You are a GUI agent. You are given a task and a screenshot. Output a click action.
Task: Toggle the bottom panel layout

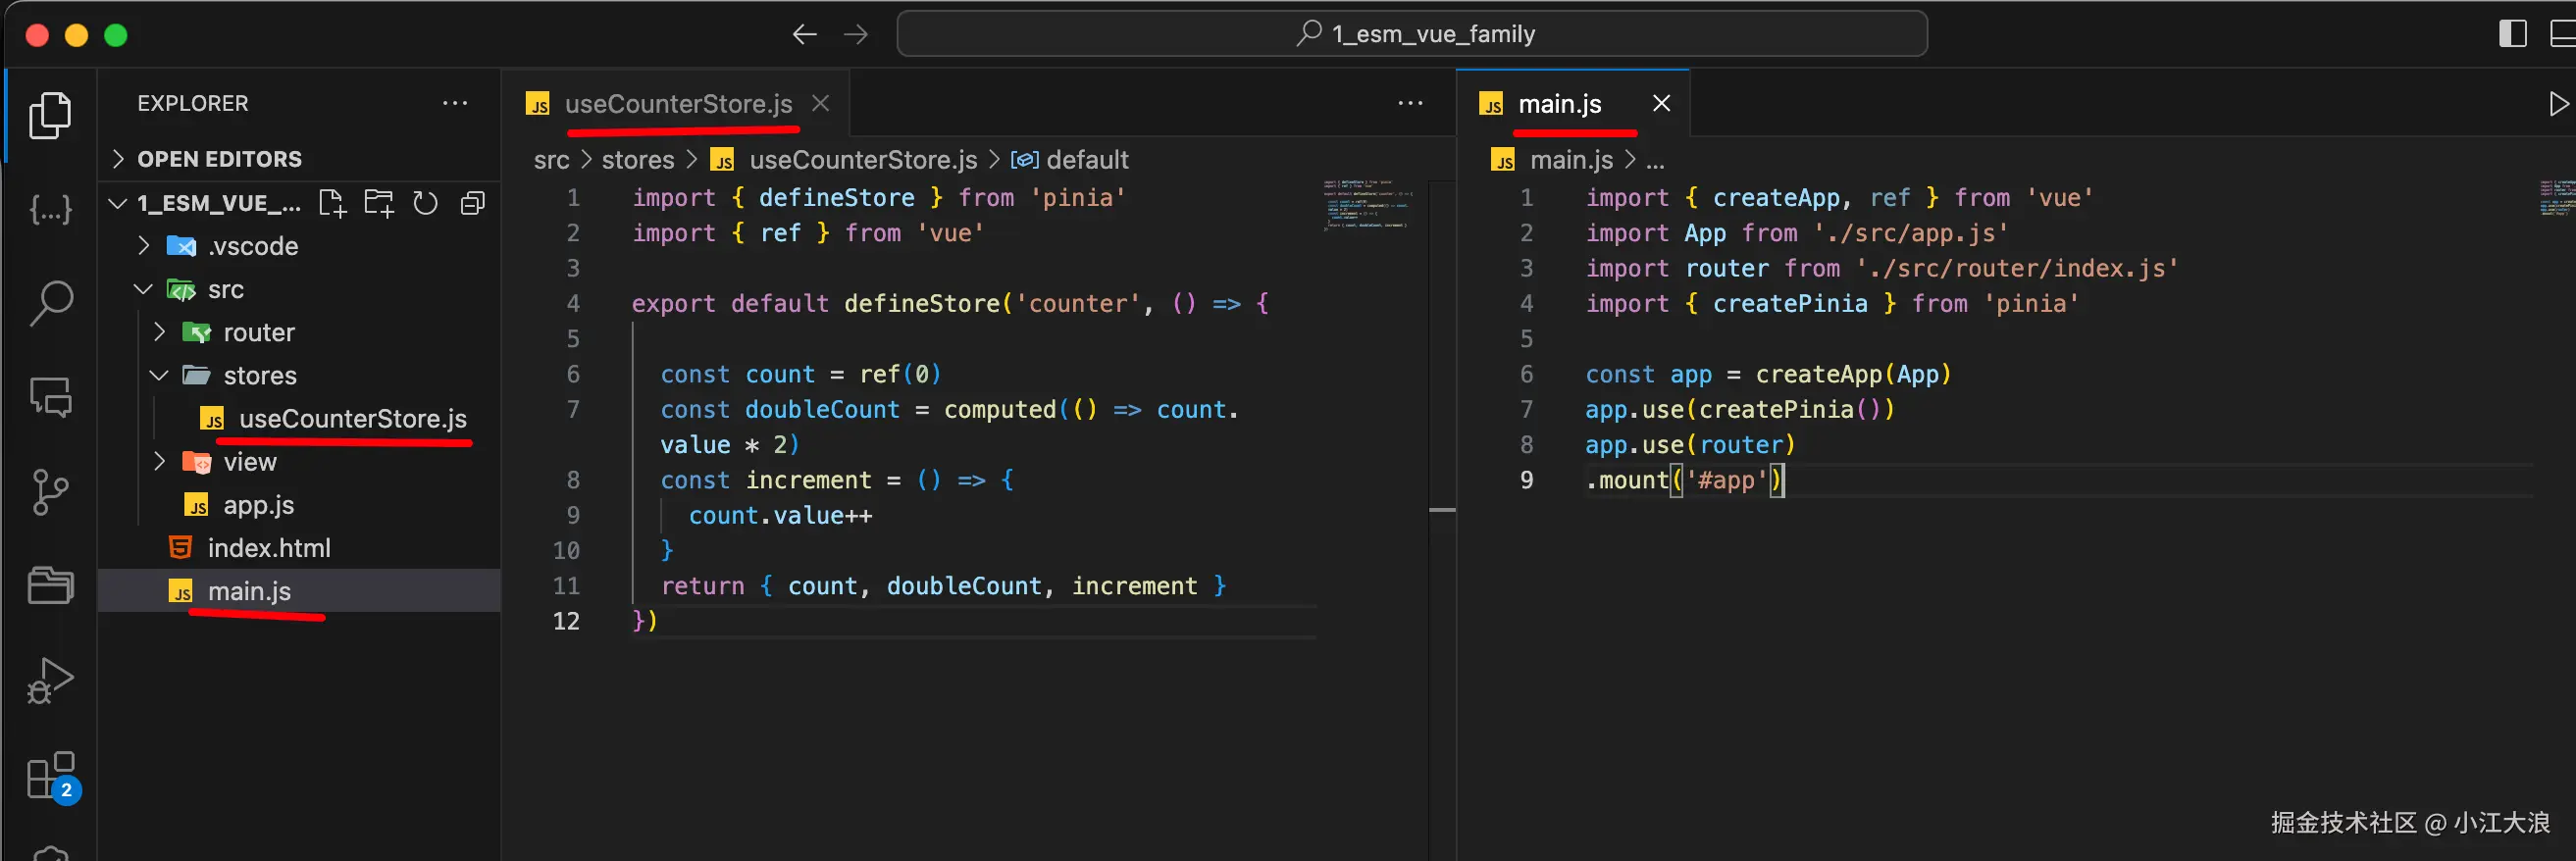click(x=2563, y=33)
